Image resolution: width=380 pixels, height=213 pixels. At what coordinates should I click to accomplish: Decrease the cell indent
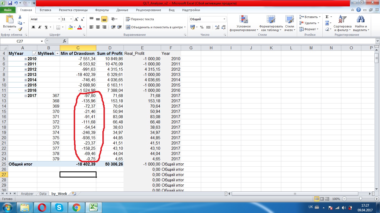pos(113,27)
